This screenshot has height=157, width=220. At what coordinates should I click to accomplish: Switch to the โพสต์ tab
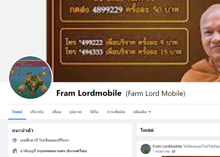click(x=17, y=112)
